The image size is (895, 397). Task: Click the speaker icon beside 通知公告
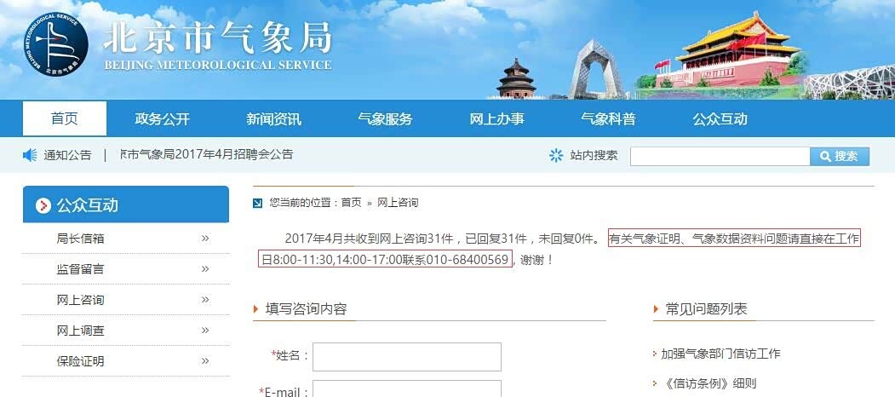coord(30,155)
